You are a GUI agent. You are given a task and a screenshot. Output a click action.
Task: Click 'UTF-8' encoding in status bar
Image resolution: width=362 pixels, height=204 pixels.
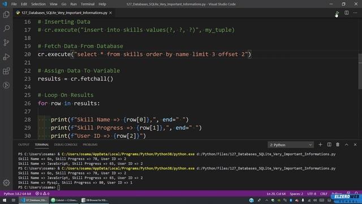coord(312,194)
